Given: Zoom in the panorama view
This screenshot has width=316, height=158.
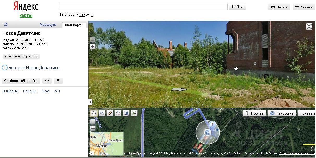Looking at the screenshot, I should 93,47.
